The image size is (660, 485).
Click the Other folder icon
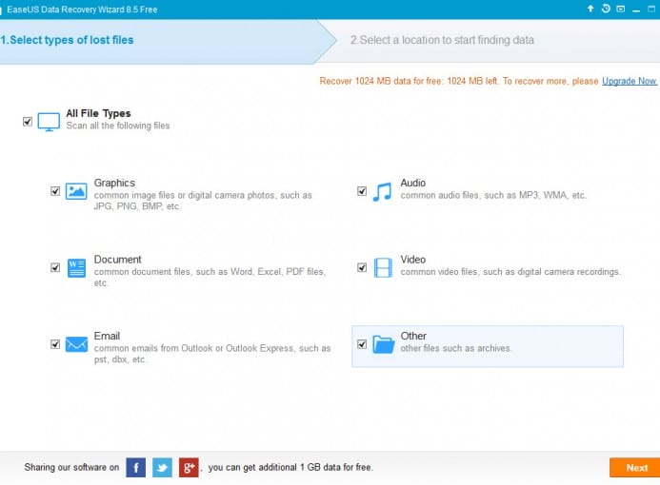(383, 344)
